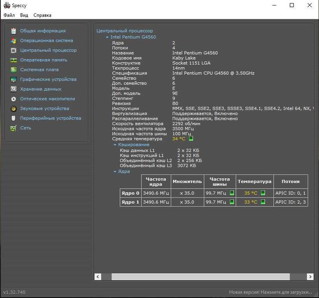Click the horizontal scrollbar left arrow
The width and height of the screenshot is (319, 298).
(98, 277)
